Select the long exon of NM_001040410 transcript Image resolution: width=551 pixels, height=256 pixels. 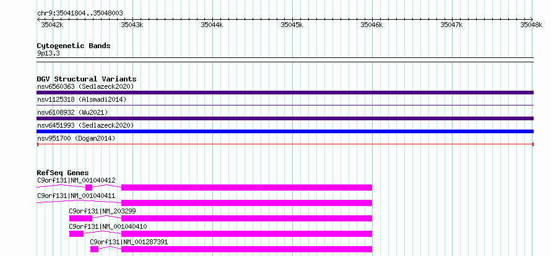click(246, 234)
